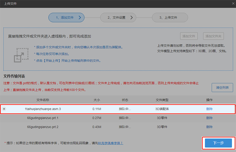This screenshot has height=152, width=236.
Task: Click the 文件名称 column header
Action: coord(43,100)
